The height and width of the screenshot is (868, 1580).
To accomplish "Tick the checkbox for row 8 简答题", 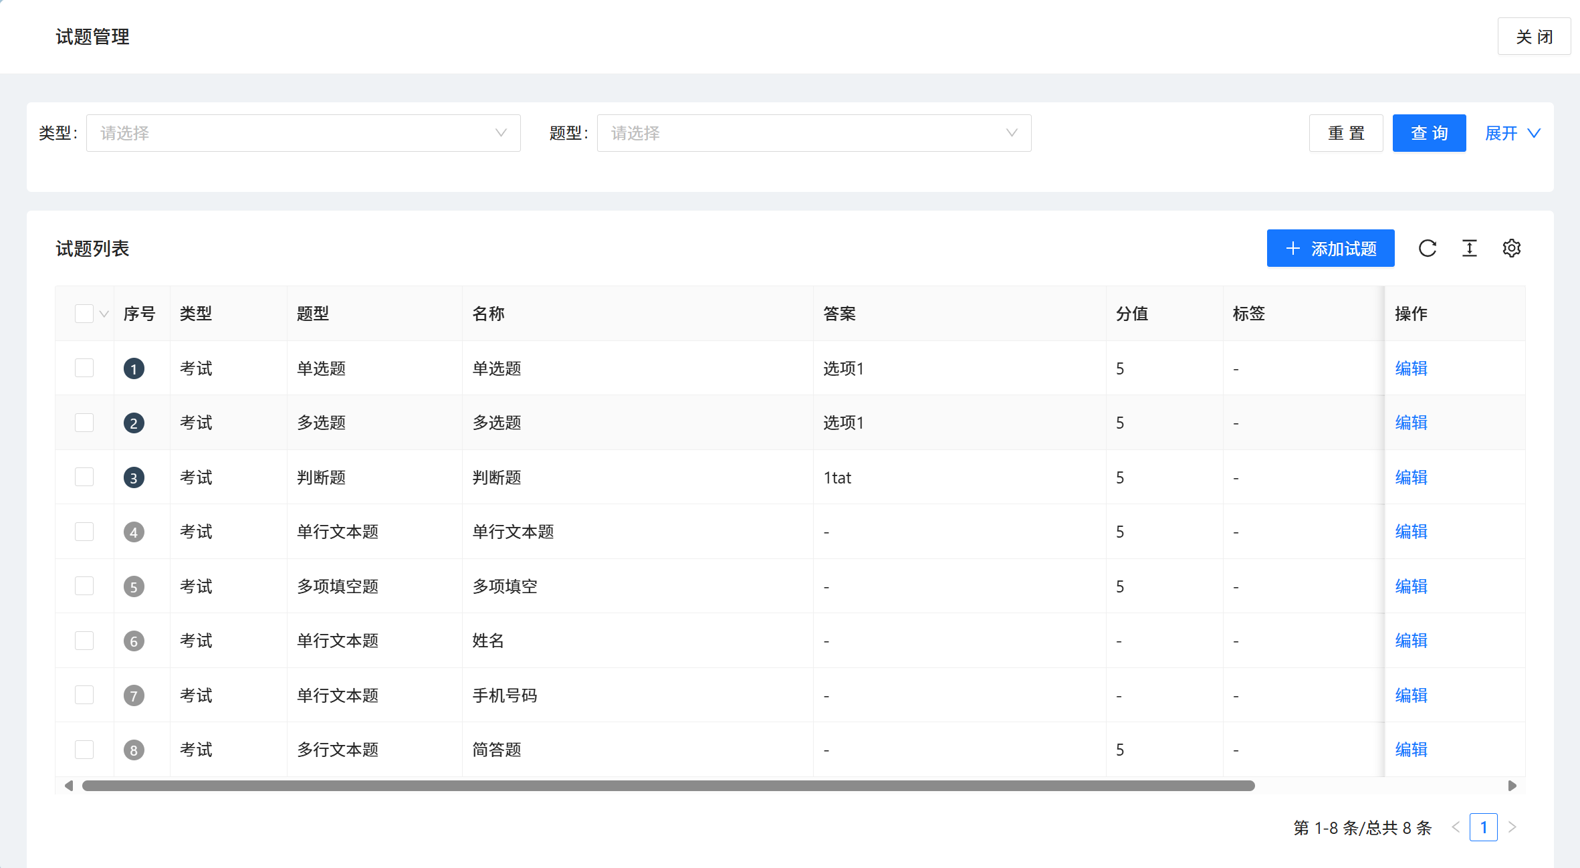I will coord(84,750).
